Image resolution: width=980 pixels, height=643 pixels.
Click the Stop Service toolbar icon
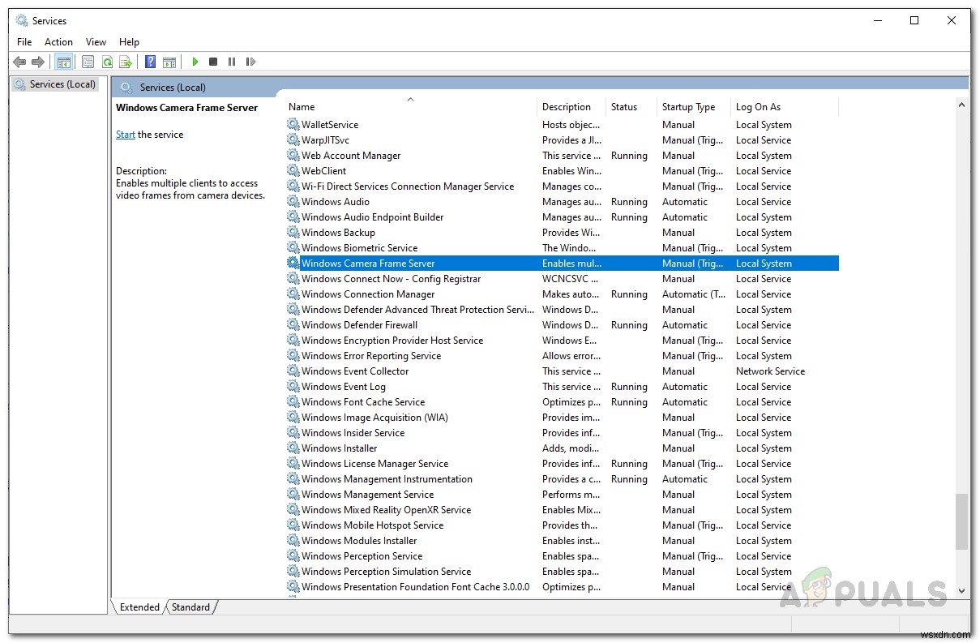point(213,62)
